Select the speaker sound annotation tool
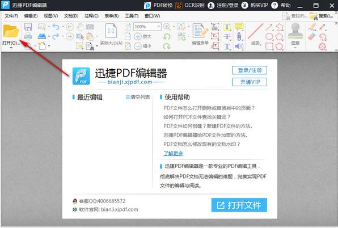 239,46
